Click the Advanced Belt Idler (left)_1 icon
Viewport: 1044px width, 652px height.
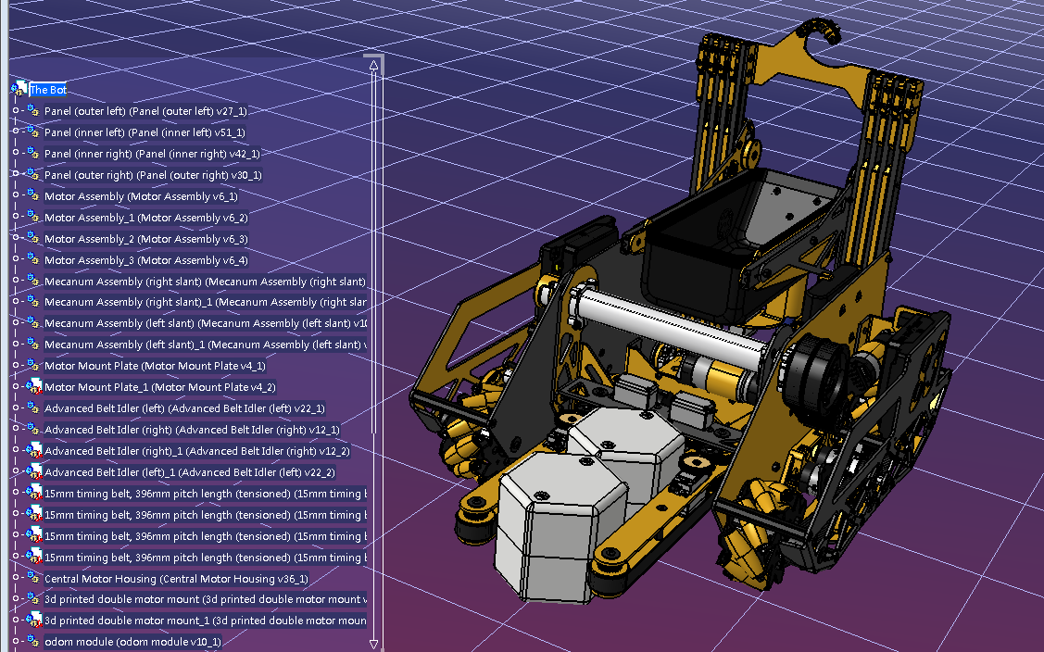click(x=32, y=472)
